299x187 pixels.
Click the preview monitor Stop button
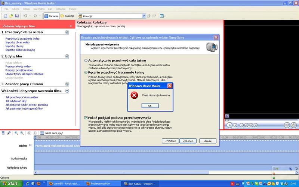coord(235,125)
